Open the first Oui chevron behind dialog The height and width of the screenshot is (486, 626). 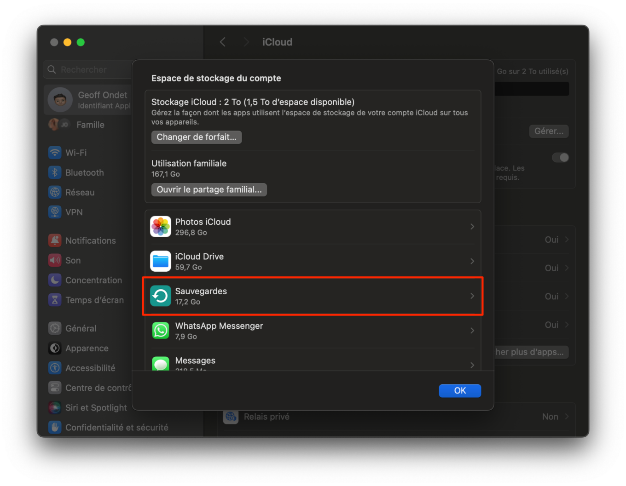tap(567, 240)
